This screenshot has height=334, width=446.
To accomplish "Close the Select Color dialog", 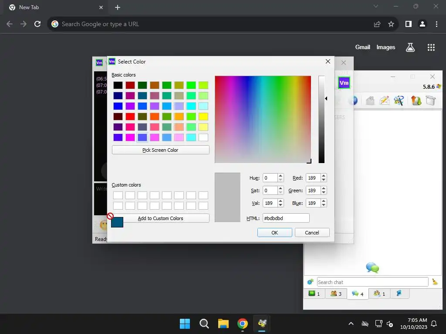I will (x=328, y=61).
